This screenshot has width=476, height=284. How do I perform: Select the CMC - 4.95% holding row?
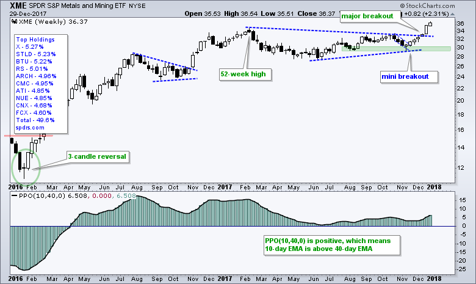click(x=35, y=83)
